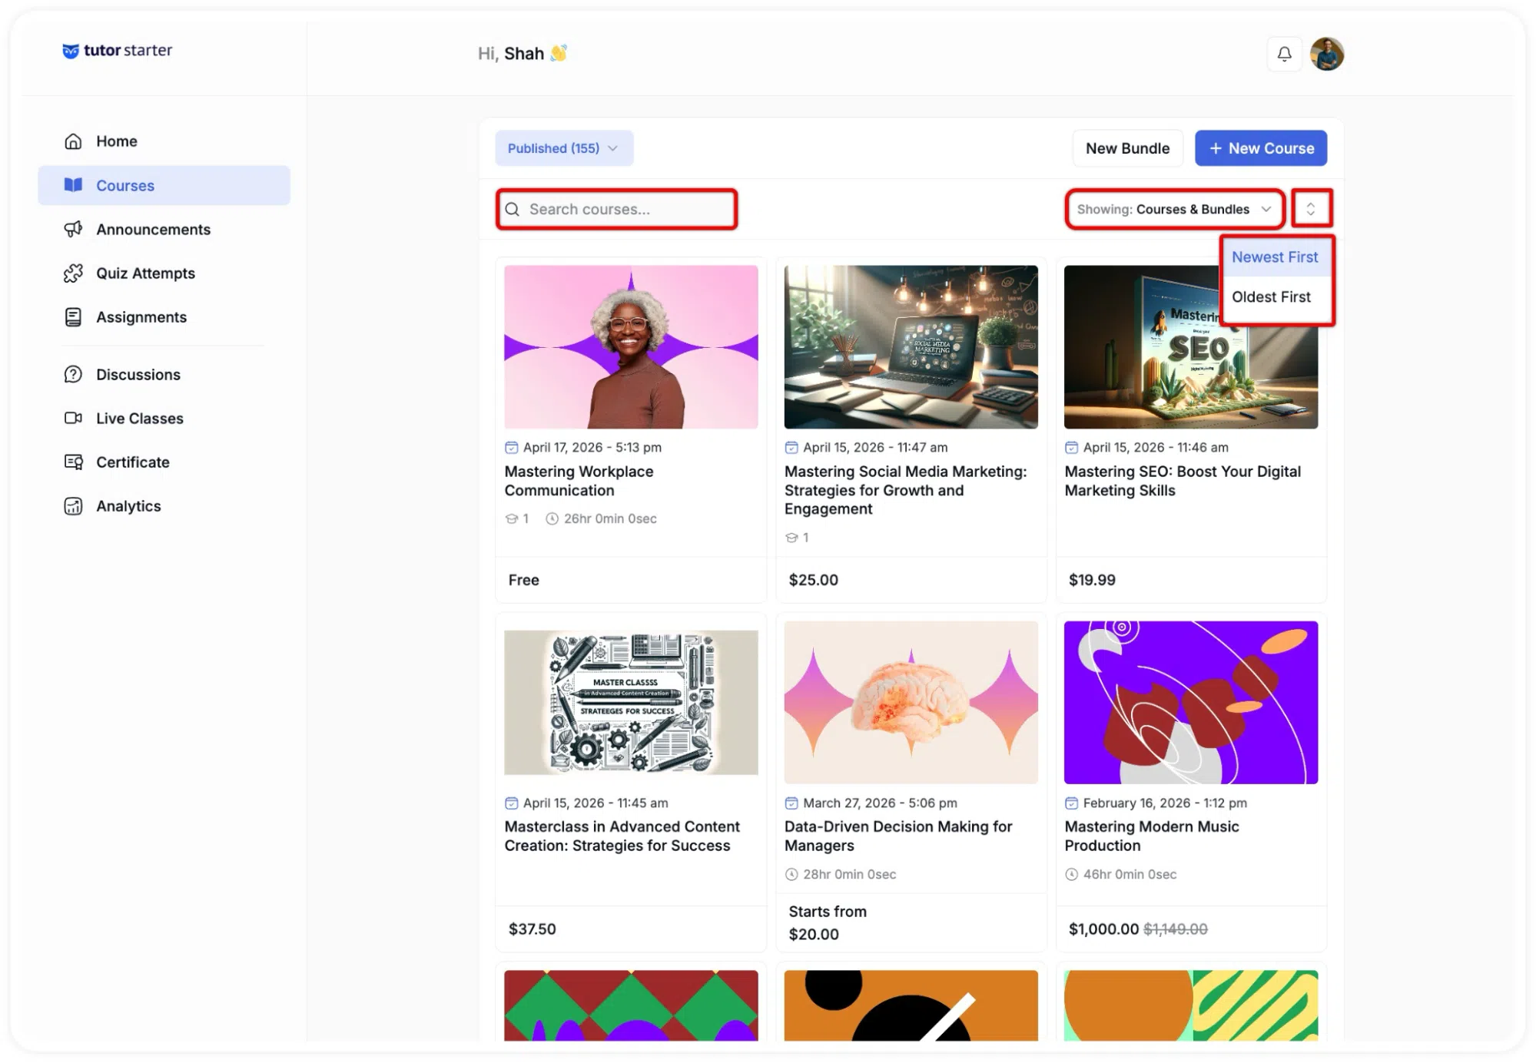Open Assignments in the sidebar

click(x=164, y=317)
